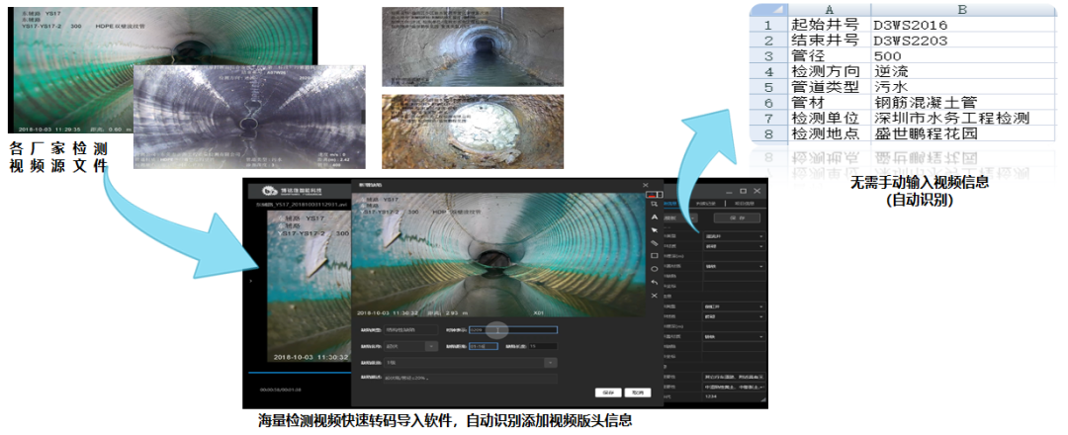The image size is (1068, 435).
Task: Switch to the first tab of right panel
Action: pos(670,204)
